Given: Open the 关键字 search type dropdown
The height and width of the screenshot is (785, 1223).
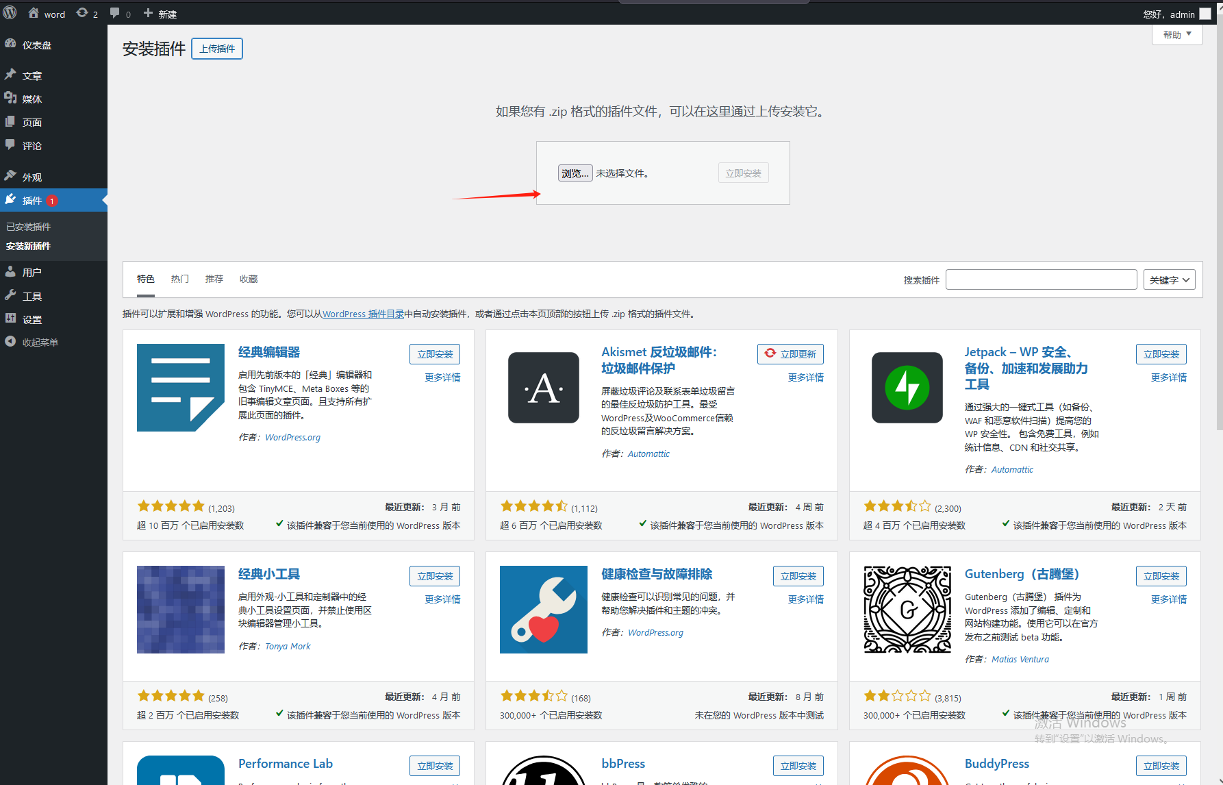Looking at the screenshot, I should [1170, 279].
